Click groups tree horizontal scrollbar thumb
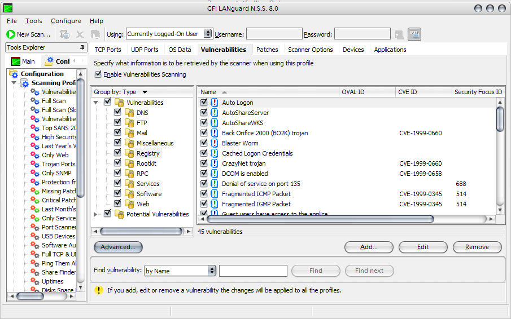 tap(141, 232)
